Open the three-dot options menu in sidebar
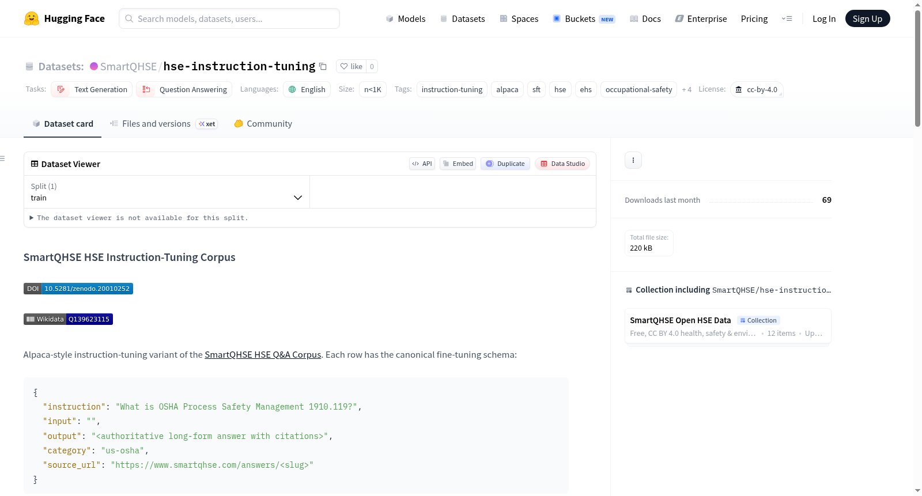Screen dimensions: 922x496 point(633,160)
